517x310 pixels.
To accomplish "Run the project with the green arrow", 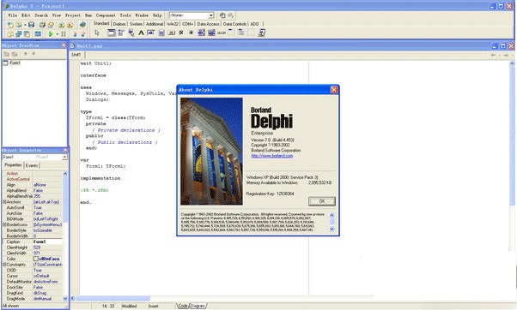I will click(51, 34).
